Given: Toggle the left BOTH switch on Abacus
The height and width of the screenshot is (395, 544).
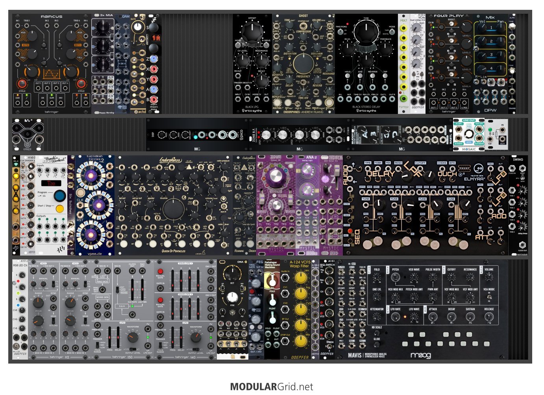Looking at the screenshot, I should pyautogui.click(x=26, y=45).
